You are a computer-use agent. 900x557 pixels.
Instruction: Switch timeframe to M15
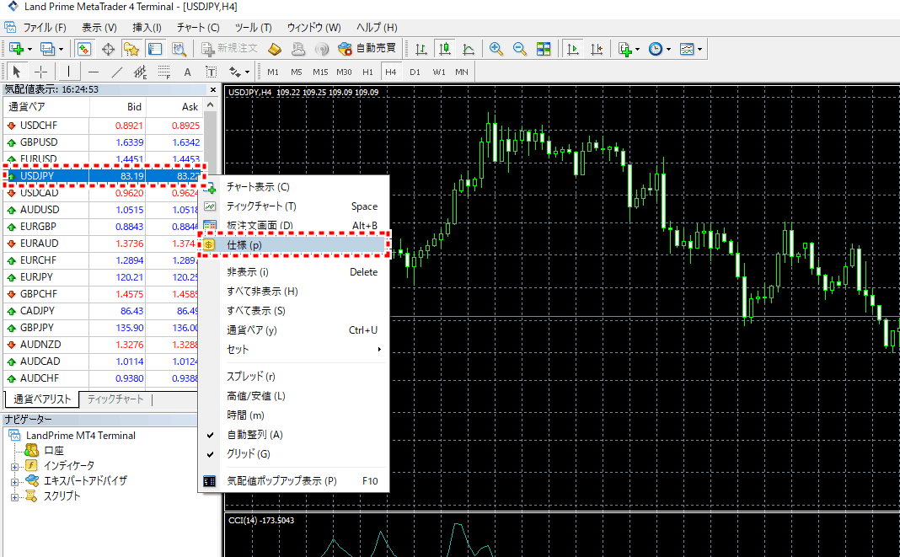320,72
